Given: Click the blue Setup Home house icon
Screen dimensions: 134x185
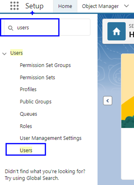Looking at the screenshot, I should click(116, 31).
